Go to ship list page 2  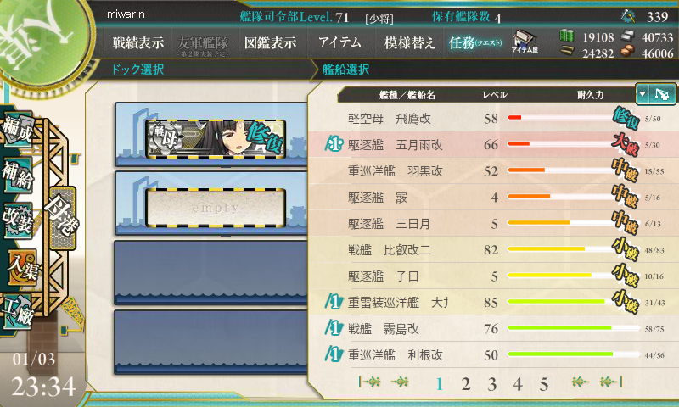(x=465, y=383)
